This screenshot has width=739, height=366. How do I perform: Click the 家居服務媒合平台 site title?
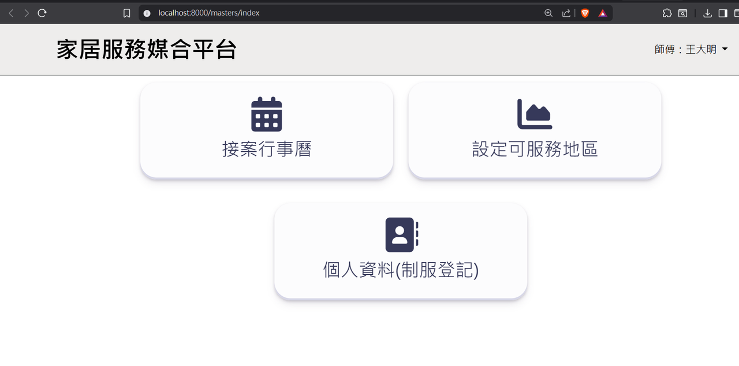[x=147, y=50]
